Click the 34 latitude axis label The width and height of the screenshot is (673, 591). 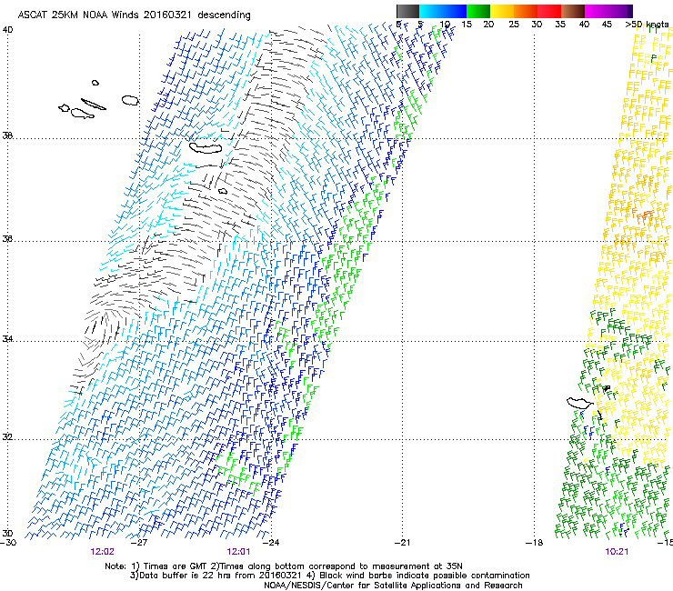pyautogui.click(x=7, y=339)
